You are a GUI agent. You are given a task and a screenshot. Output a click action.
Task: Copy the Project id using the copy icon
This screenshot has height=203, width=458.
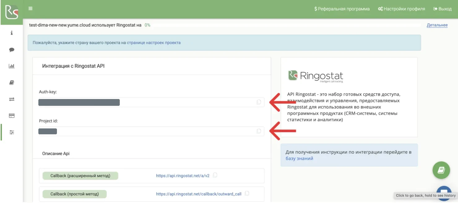point(259,131)
